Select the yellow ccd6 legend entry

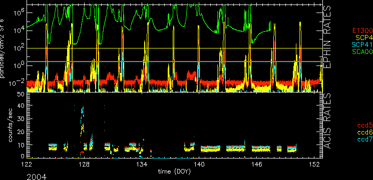coord(365,133)
